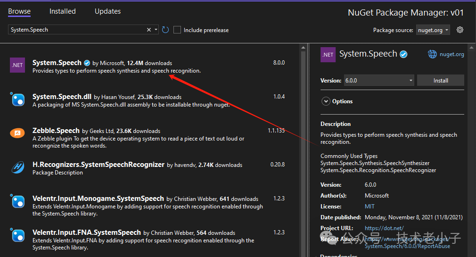The height and width of the screenshot is (257, 476).
Task: Click the refresh search results icon
Action: (x=165, y=30)
